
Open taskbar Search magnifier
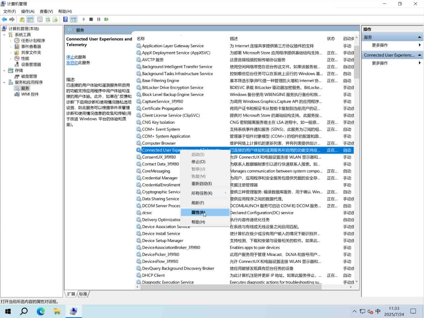[24, 311]
